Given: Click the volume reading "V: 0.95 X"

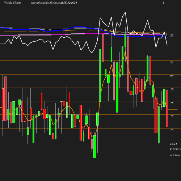Looking at the screenshot, I should (x=175, y=149).
